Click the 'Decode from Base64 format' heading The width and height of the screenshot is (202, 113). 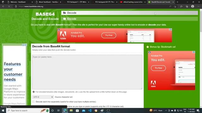(51, 46)
